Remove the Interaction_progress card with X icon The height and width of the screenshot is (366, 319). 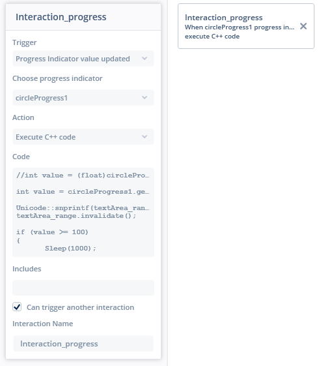pyautogui.click(x=303, y=26)
